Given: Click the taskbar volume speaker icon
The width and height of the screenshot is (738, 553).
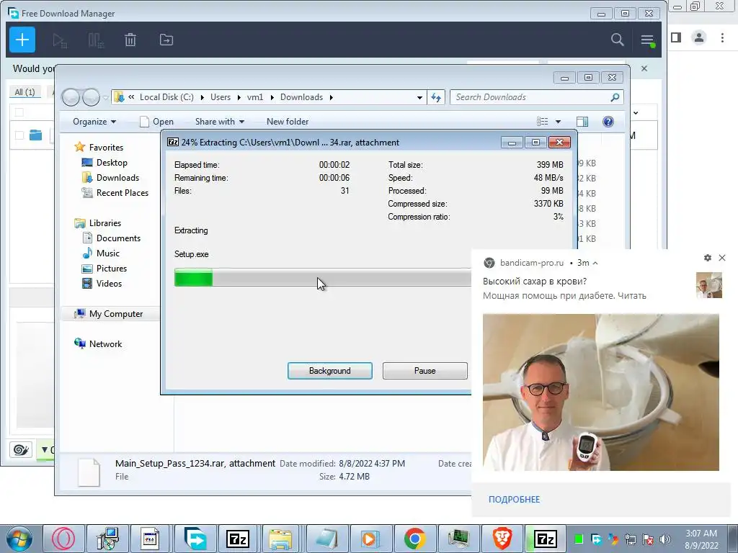Looking at the screenshot, I should (665, 539).
